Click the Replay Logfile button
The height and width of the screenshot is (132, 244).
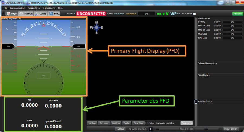click(230, 129)
